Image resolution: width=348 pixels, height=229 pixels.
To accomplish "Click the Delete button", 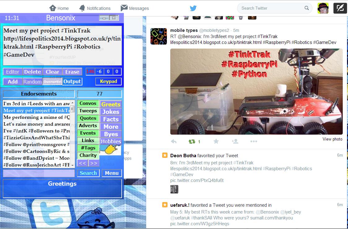I will click(x=33, y=72).
